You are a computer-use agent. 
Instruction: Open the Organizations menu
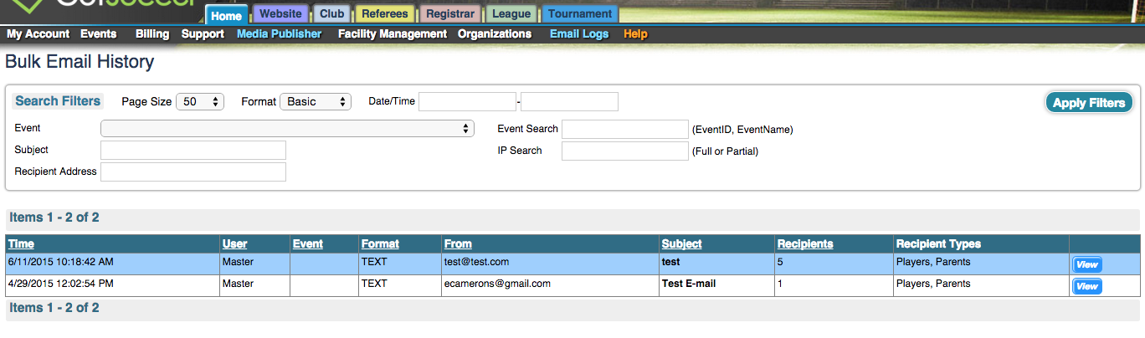tap(495, 34)
